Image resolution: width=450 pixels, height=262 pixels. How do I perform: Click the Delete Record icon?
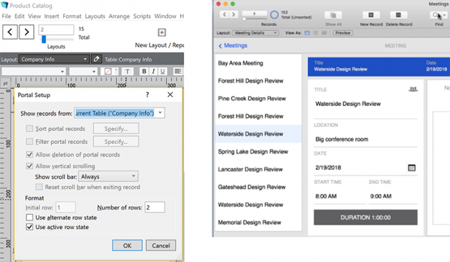click(x=399, y=15)
